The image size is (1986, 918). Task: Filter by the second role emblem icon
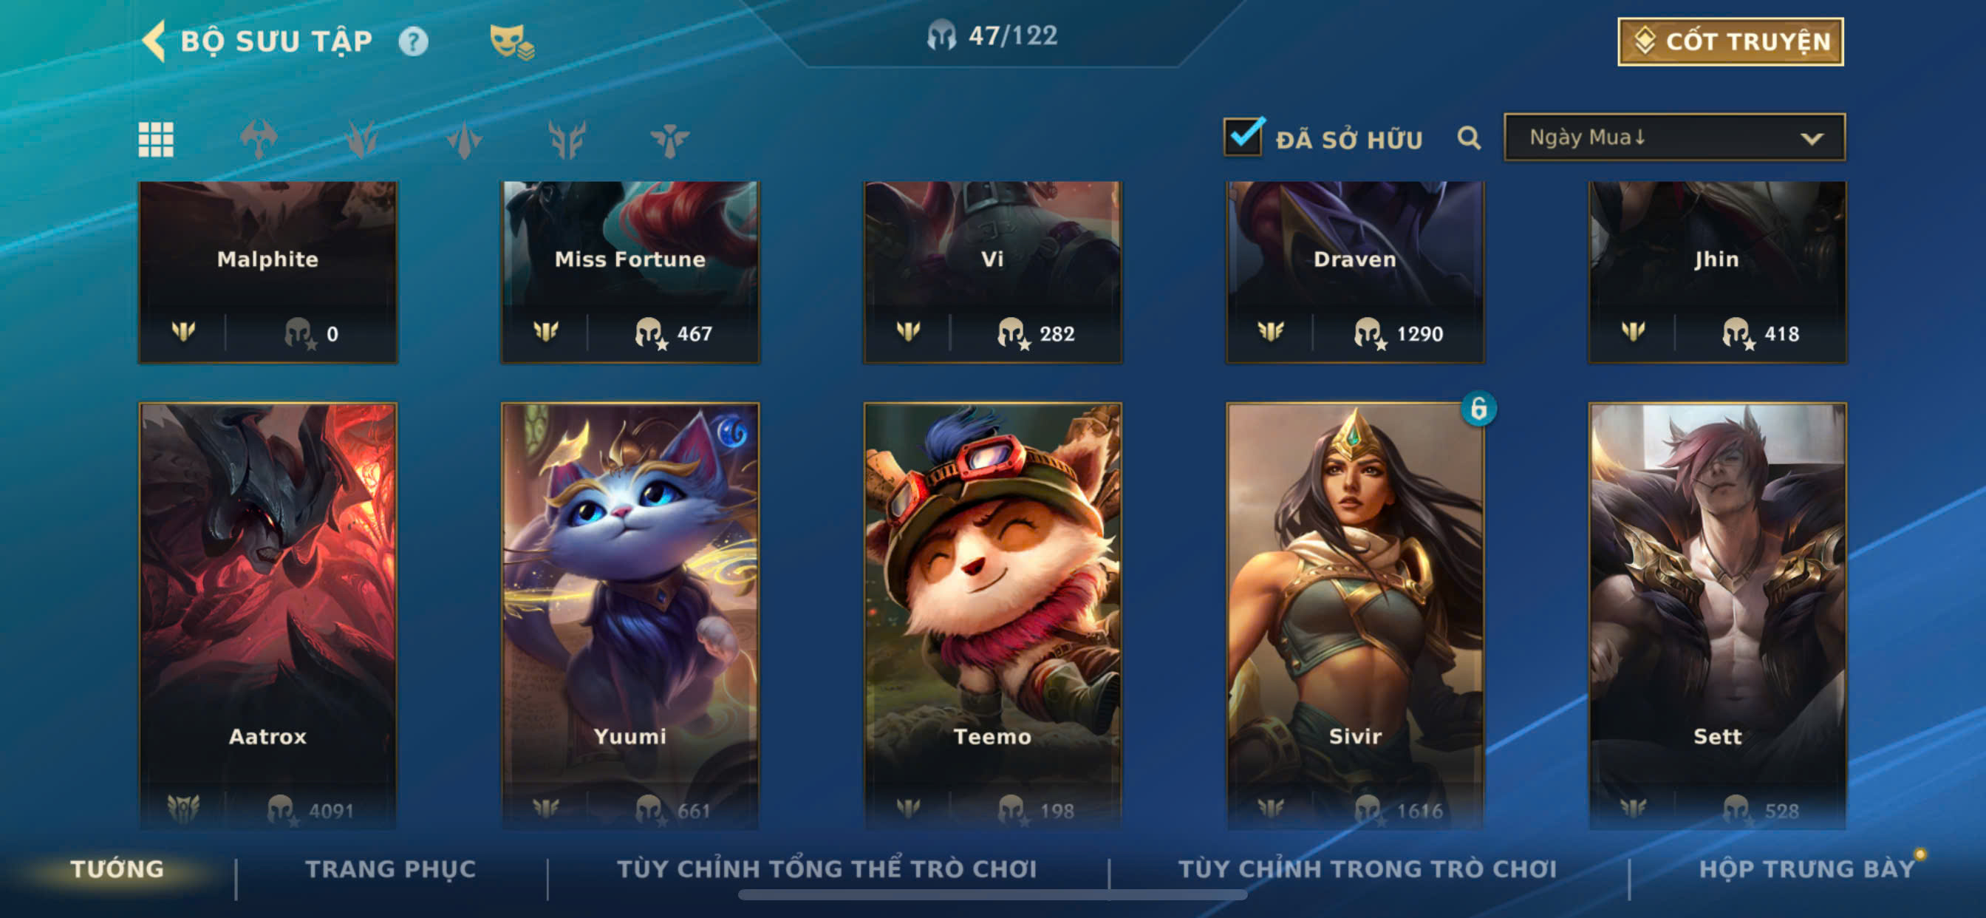pos(361,140)
